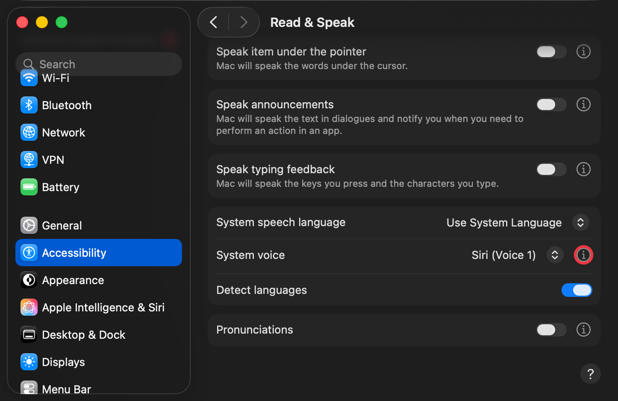Click the Wi-Fi item in sidebar

[x=99, y=78]
